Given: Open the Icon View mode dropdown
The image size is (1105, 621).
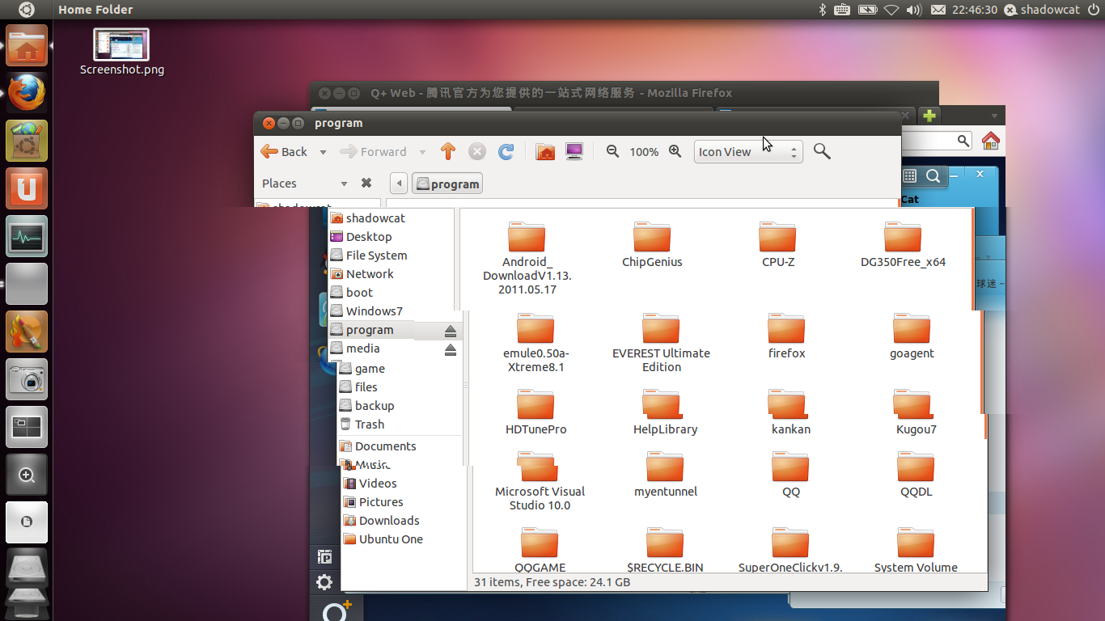Looking at the screenshot, I should click(x=748, y=151).
